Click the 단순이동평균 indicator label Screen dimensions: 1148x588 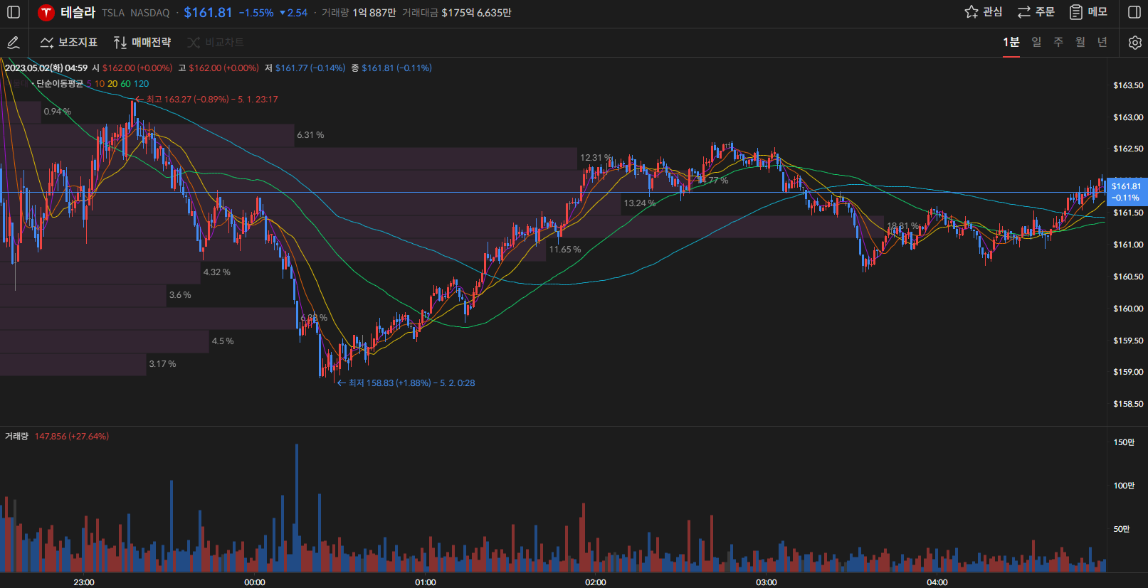[60, 84]
